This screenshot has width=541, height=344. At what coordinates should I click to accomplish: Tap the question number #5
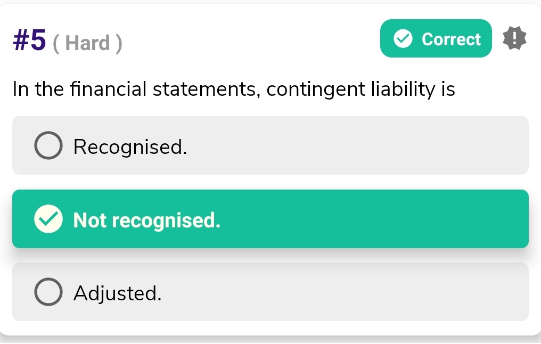pyautogui.click(x=29, y=41)
